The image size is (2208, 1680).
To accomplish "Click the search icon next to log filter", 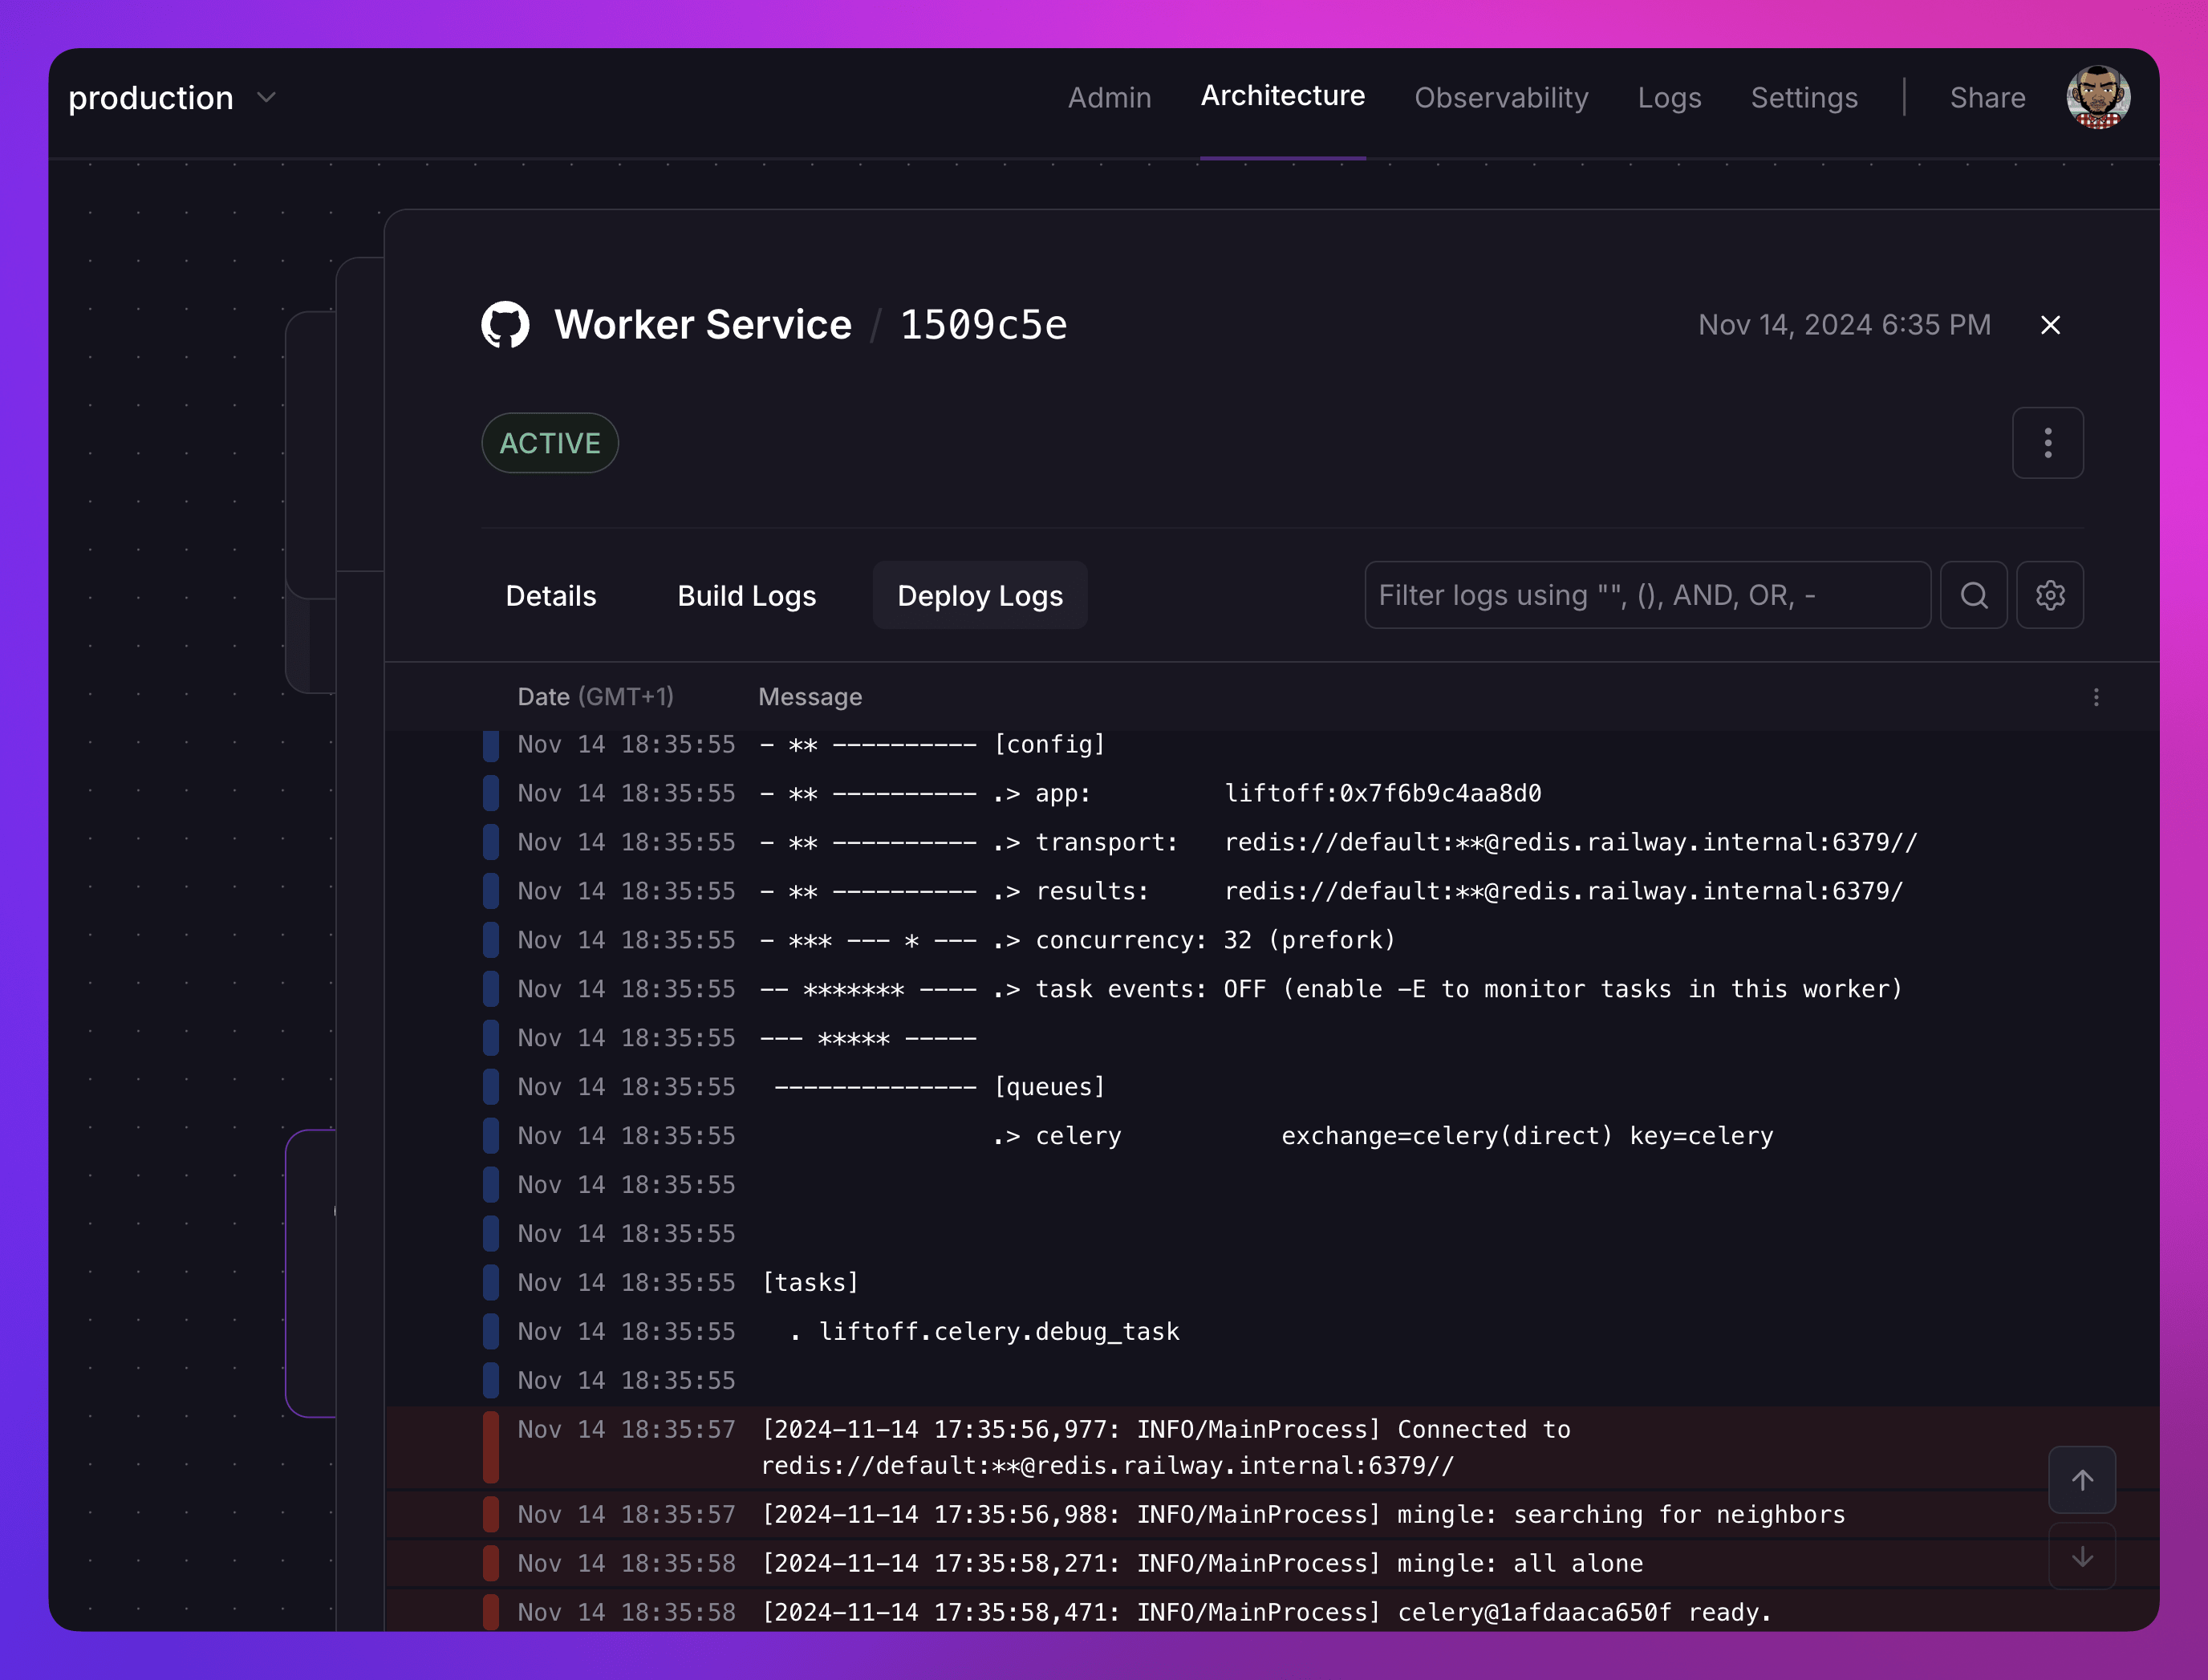I will (x=1973, y=595).
